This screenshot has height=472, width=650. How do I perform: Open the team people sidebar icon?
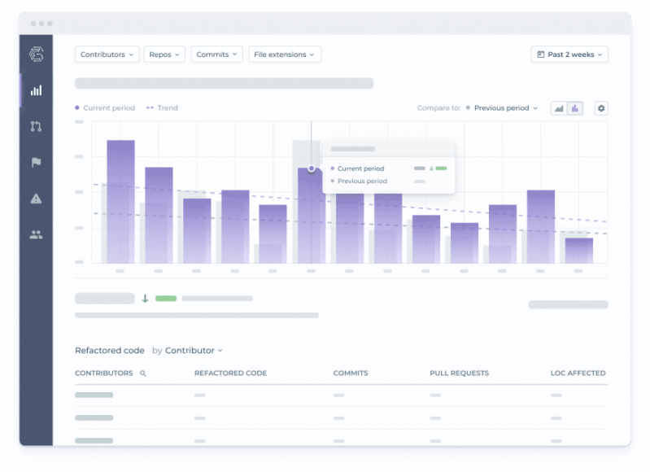click(36, 234)
